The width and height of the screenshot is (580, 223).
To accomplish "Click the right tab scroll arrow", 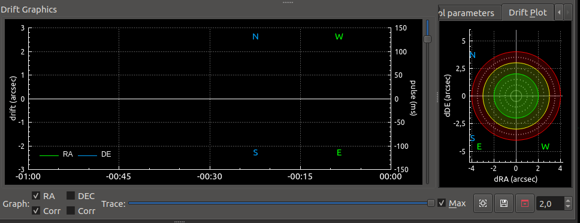I will pyautogui.click(x=568, y=13).
